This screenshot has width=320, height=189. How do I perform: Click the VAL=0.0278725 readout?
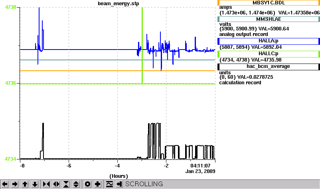coord(255,77)
